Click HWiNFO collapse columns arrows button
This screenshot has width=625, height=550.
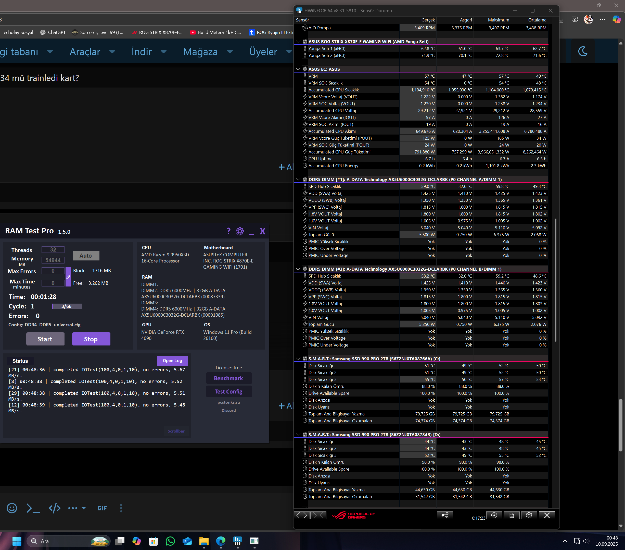(318, 515)
